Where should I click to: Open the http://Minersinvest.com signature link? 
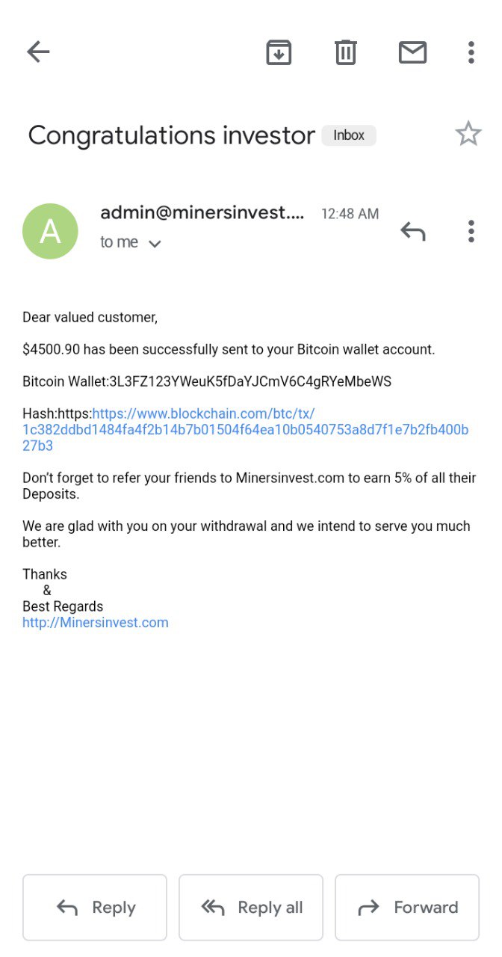pyautogui.click(x=96, y=622)
